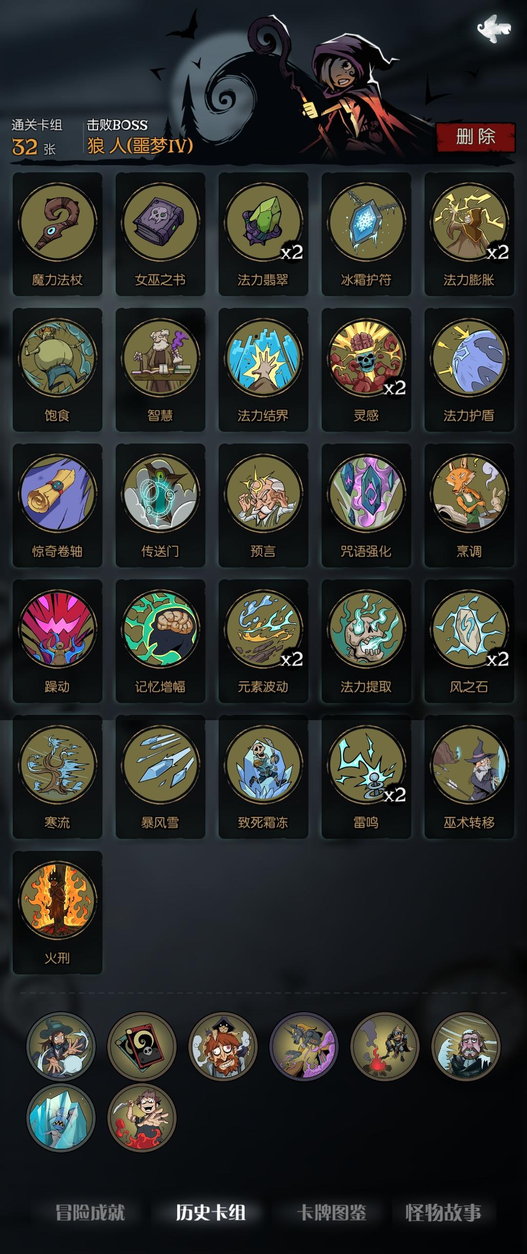Select the 暴风雪 blizzard card
The height and width of the screenshot is (1254, 527).
(x=161, y=777)
